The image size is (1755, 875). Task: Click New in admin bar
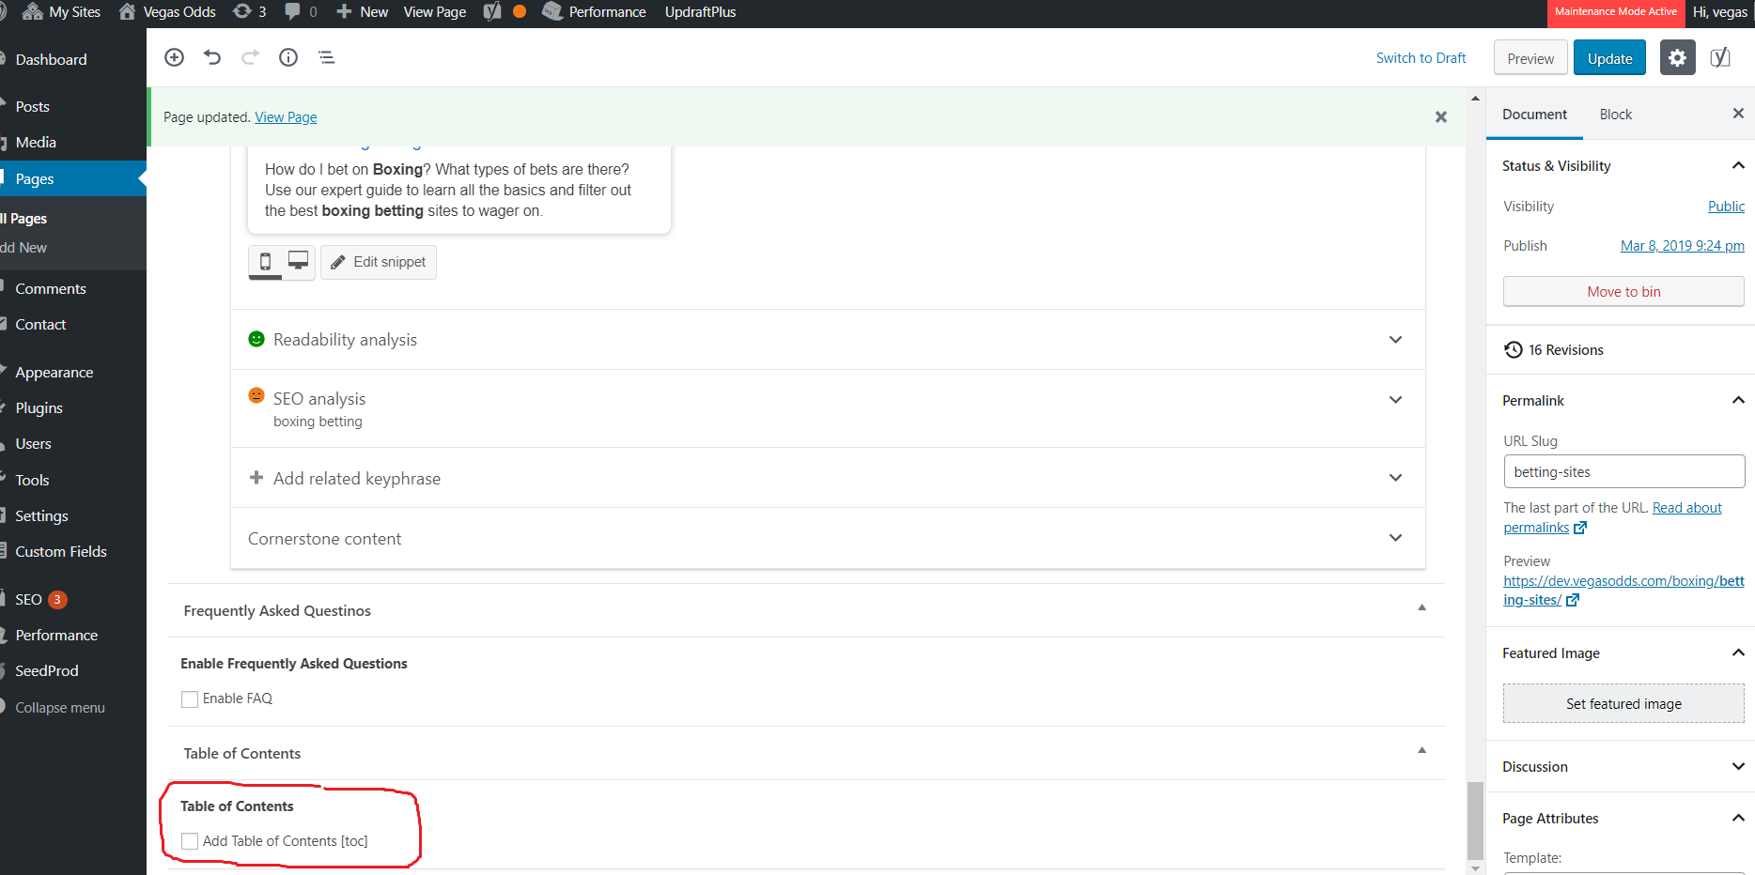pyautogui.click(x=363, y=12)
